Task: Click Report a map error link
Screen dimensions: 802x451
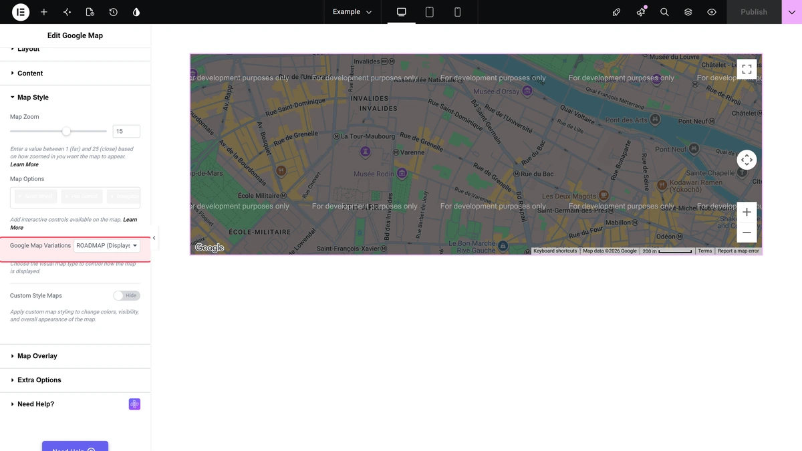Action: (x=739, y=251)
